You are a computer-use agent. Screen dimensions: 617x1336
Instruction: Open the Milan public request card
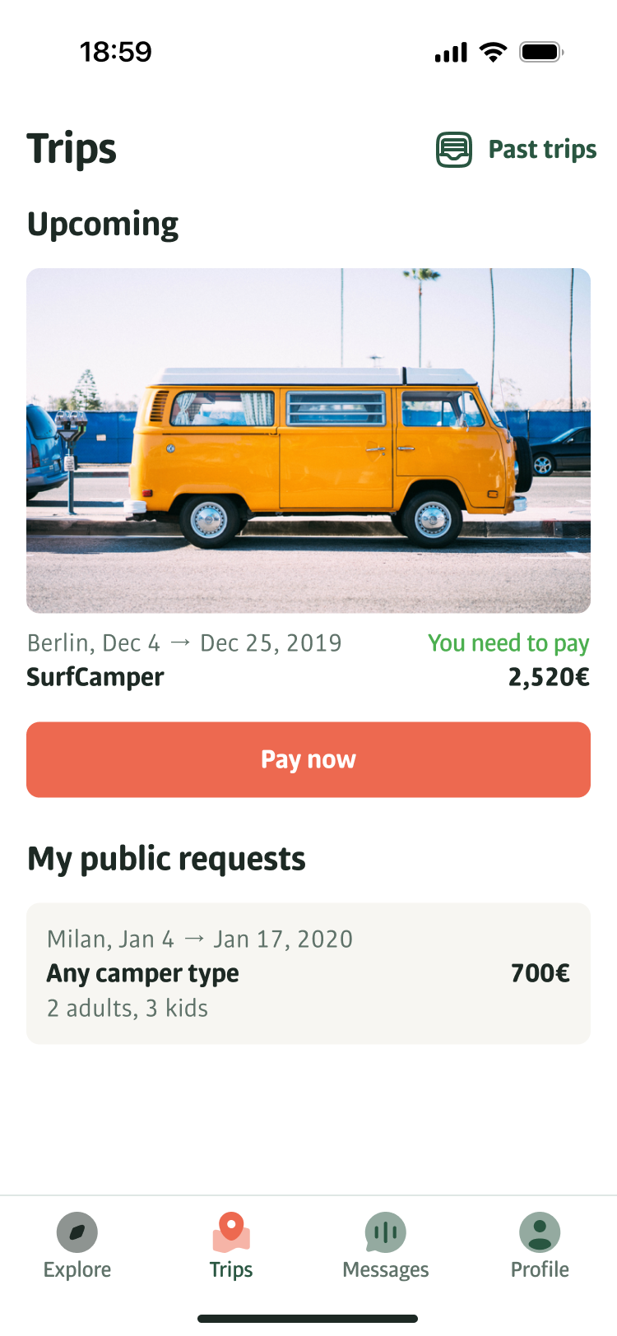pyautogui.click(x=308, y=973)
